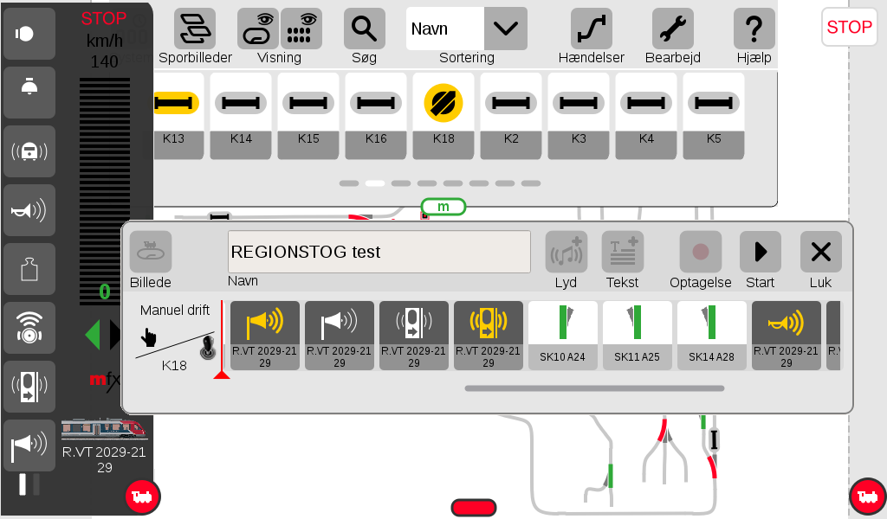Select the last page indicator dot

(x=531, y=183)
